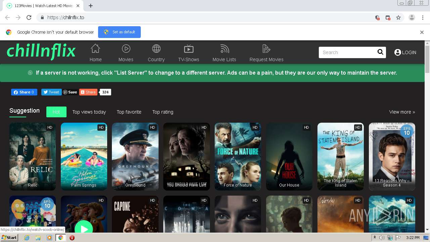
Task: Click the Pinterest Save button
Action: (x=70, y=92)
